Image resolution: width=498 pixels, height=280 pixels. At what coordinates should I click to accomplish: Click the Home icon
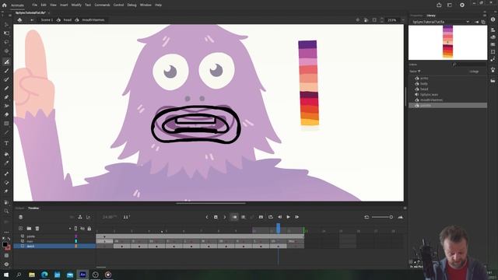5,5
